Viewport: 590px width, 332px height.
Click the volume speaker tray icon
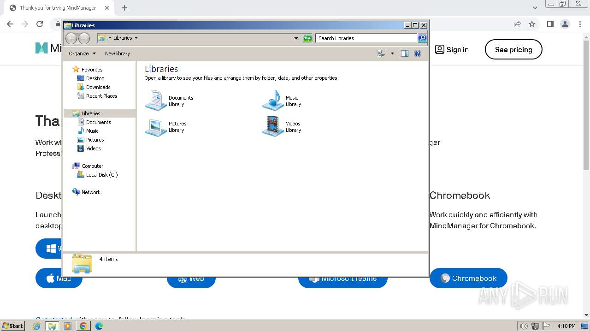(x=524, y=326)
